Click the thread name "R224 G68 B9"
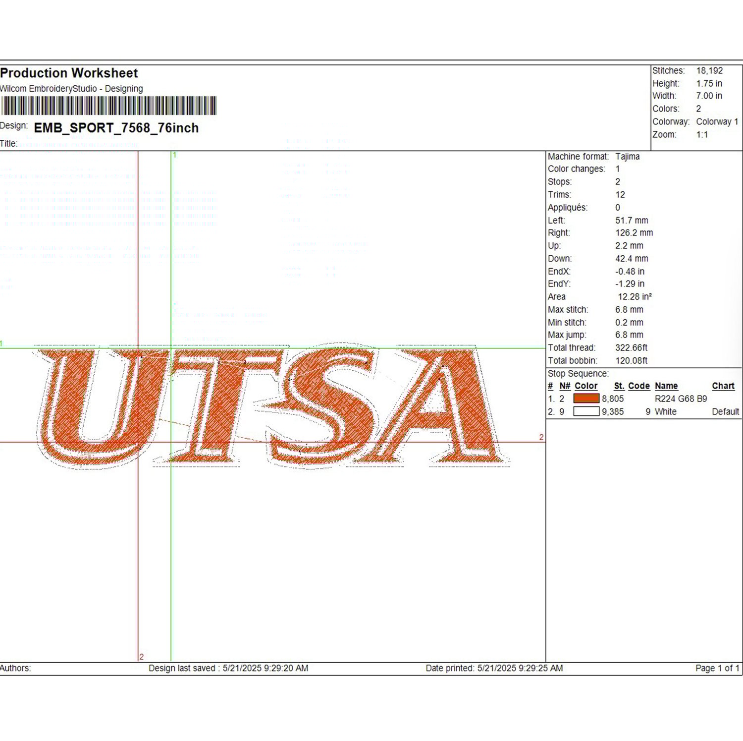The width and height of the screenshot is (743, 741). pyautogui.click(x=681, y=399)
